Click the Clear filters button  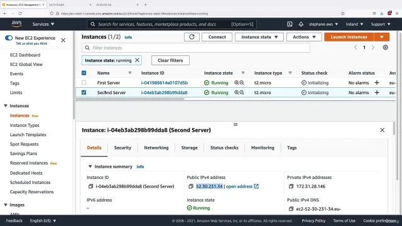pos(170,60)
